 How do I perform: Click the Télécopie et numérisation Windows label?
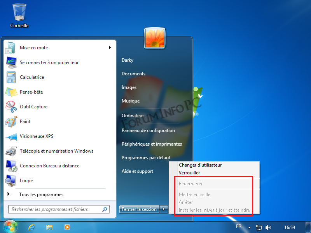pyautogui.click(x=56, y=151)
